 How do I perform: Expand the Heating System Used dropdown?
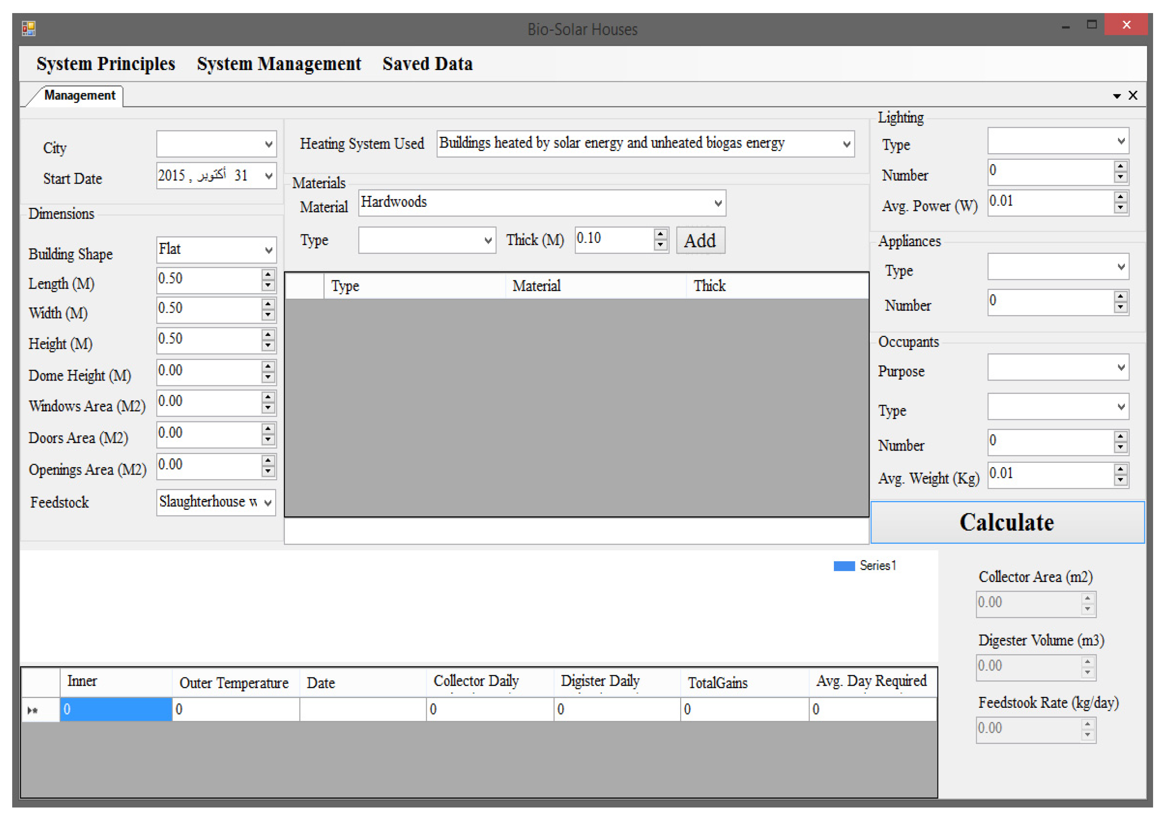tap(846, 144)
